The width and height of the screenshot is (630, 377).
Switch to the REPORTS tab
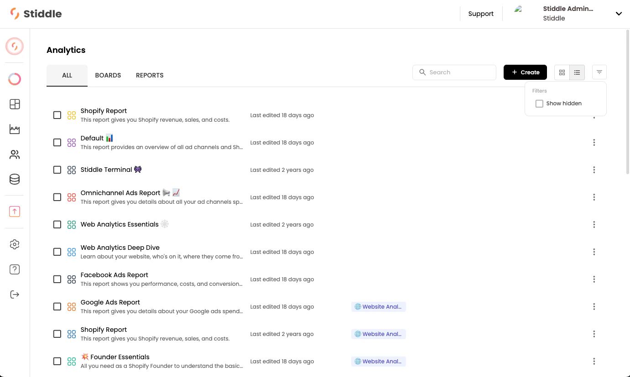(x=149, y=75)
